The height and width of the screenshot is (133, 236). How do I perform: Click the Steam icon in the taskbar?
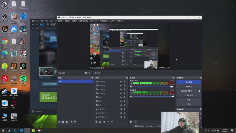coord(9,131)
